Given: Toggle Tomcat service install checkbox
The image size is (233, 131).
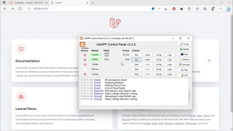Looking at the screenshot, I should [85, 74].
